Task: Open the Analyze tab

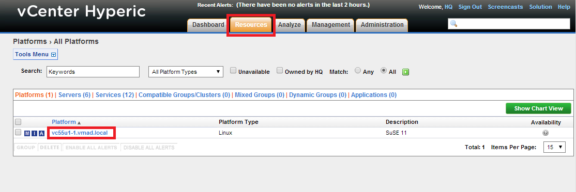Action: click(290, 25)
